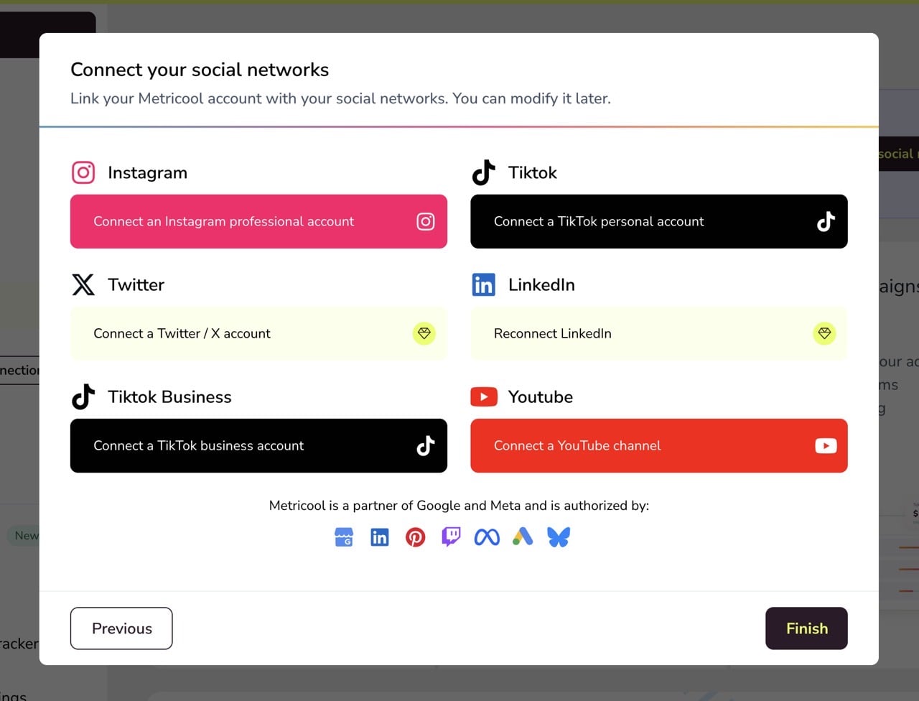Screen dimensions: 919x701
Task: Click the "Metricool is a partner of Google" text
Action: (x=459, y=506)
